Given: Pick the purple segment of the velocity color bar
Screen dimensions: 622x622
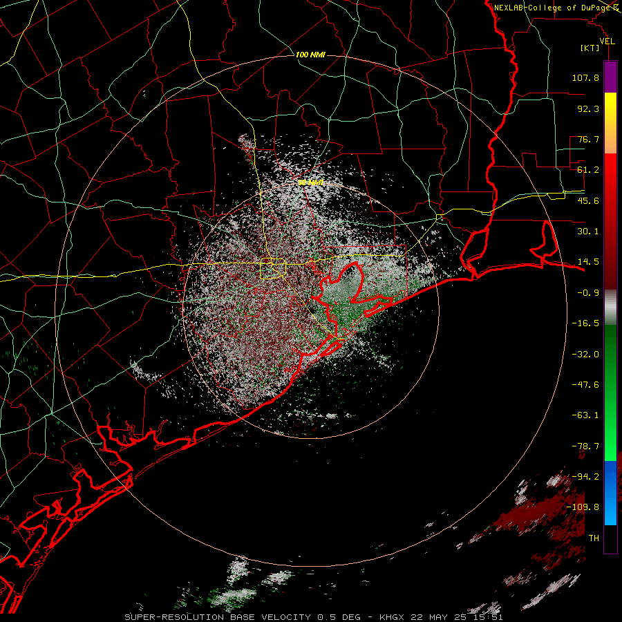Looking at the screenshot, I should click(610, 77).
